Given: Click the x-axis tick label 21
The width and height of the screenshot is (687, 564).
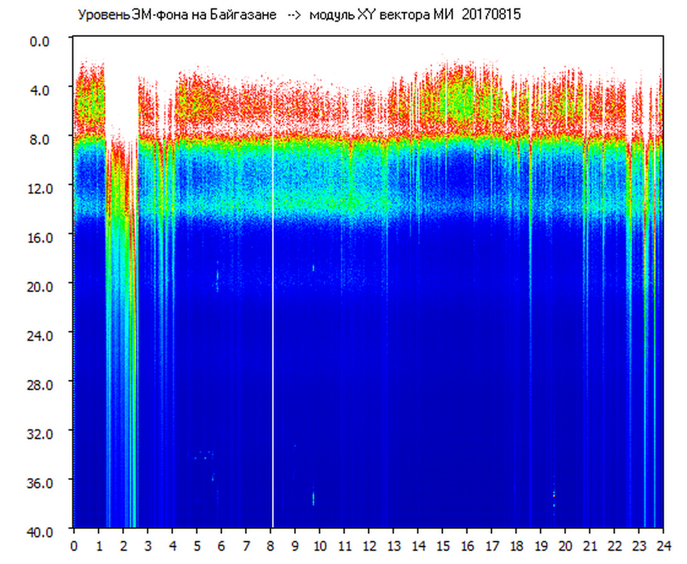Looking at the screenshot, I should pos(590,545).
